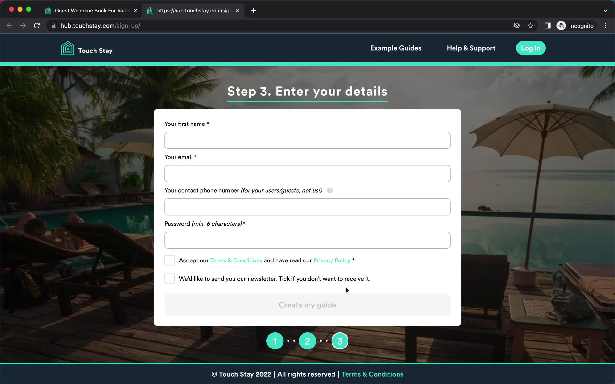Reload the current page
The width and height of the screenshot is (615, 384).
click(37, 26)
